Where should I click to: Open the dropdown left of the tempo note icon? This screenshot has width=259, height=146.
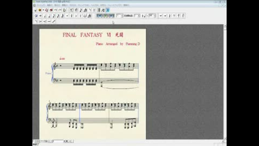coord(137,16)
